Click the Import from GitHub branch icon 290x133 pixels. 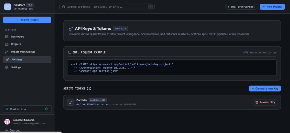[x=7, y=52]
